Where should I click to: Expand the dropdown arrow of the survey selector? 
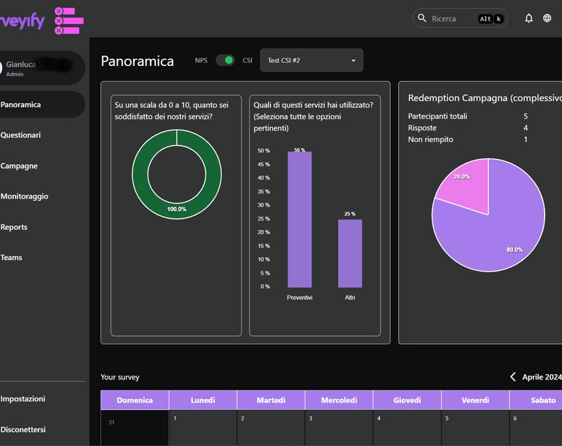click(353, 61)
